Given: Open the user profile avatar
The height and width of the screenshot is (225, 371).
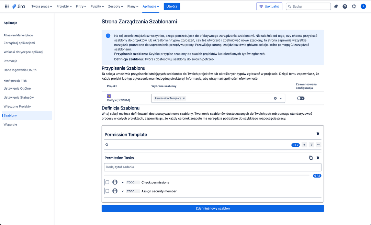Looking at the screenshot, I should [x=363, y=7].
